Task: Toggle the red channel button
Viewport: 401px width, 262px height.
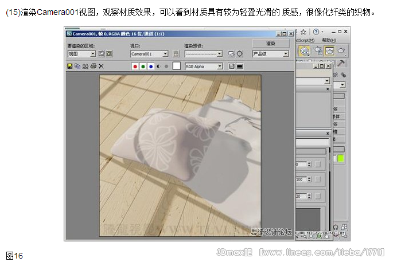Action: (x=135, y=67)
